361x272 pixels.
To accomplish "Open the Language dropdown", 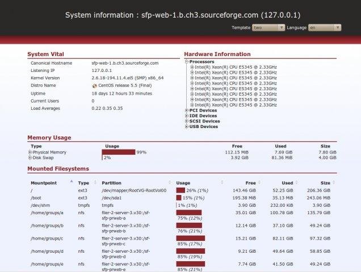I will (x=325, y=28).
